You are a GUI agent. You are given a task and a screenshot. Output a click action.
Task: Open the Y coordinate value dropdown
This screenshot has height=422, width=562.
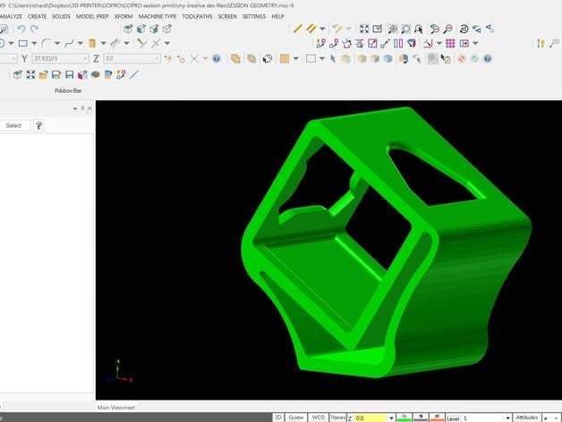pos(85,58)
